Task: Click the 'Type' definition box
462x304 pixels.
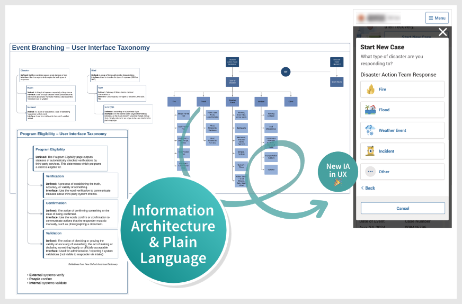Action: pyautogui.click(x=121, y=94)
